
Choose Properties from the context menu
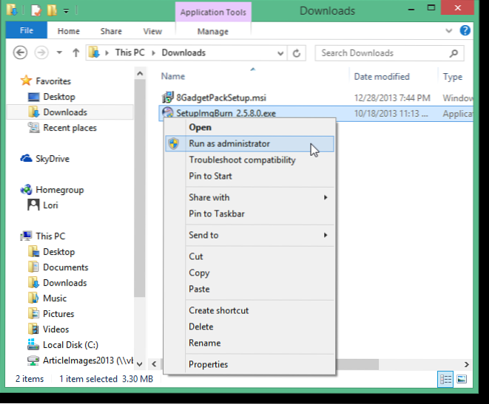pyautogui.click(x=208, y=364)
